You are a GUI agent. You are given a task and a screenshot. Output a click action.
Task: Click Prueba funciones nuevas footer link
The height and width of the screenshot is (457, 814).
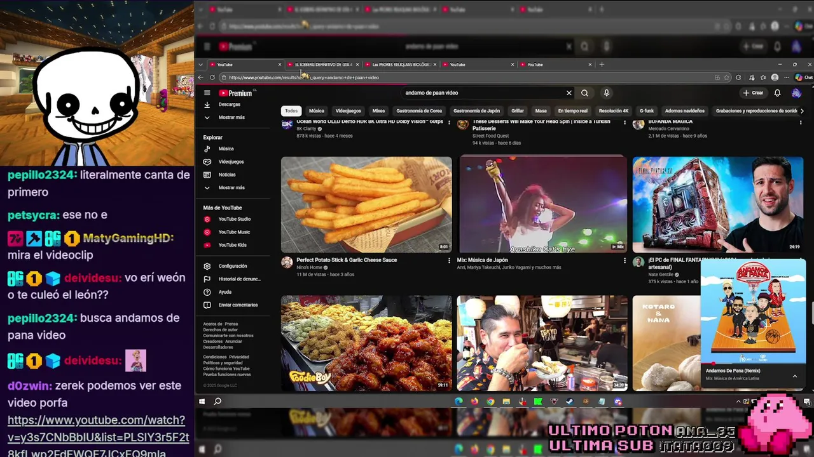226,374
